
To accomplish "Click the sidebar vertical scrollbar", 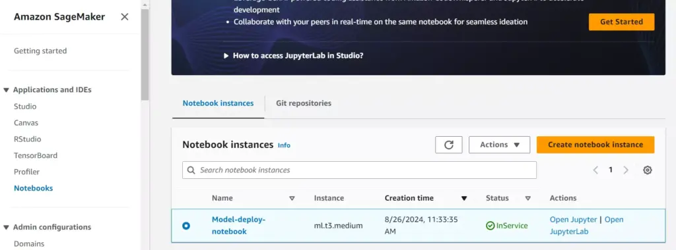I will [x=145, y=55].
